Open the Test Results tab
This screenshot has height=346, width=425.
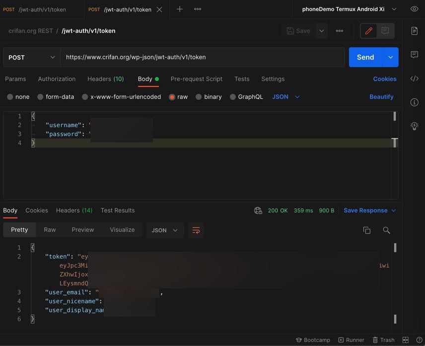[118, 210]
